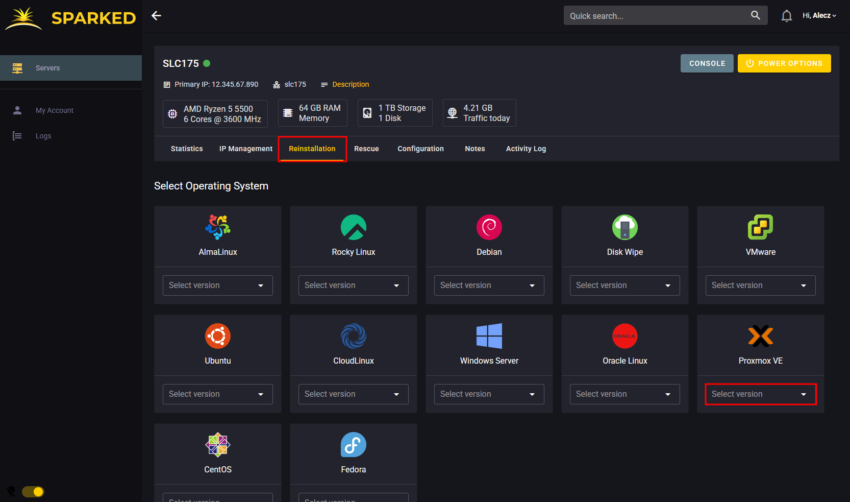This screenshot has height=502, width=850.
Task: Select the Reinstallation tab
Action: [x=312, y=149]
